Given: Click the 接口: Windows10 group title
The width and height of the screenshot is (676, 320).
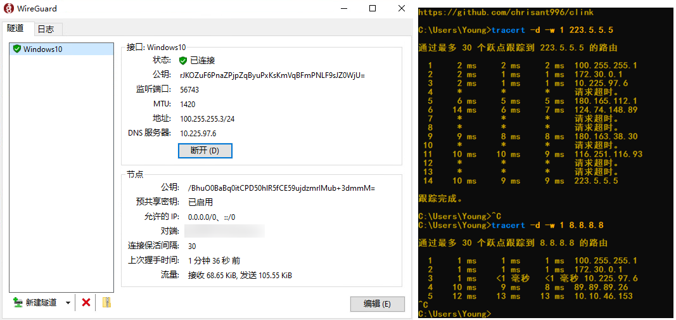Looking at the screenshot, I should pos(156,47).
